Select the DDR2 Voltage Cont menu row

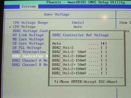tap(30, 31)
